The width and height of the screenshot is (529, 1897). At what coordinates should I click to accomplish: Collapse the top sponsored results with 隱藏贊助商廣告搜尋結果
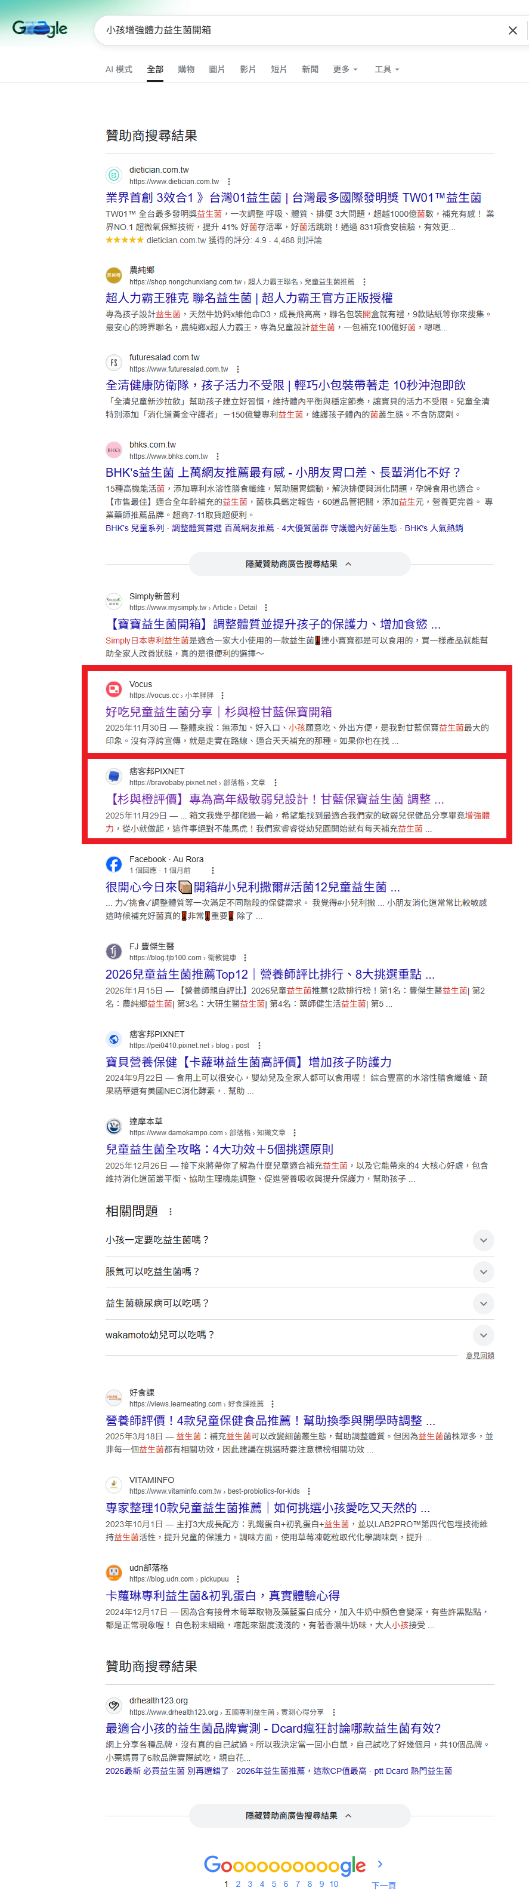coord(300,564)
